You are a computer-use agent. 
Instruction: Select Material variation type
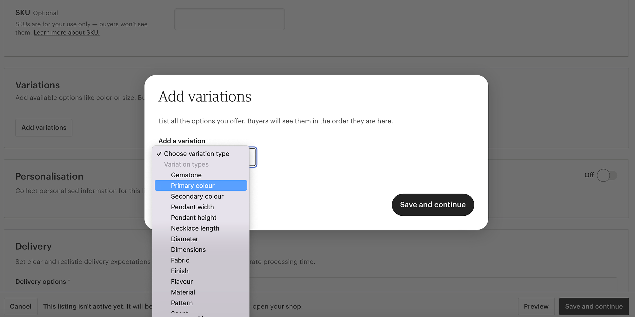(201, 292)
